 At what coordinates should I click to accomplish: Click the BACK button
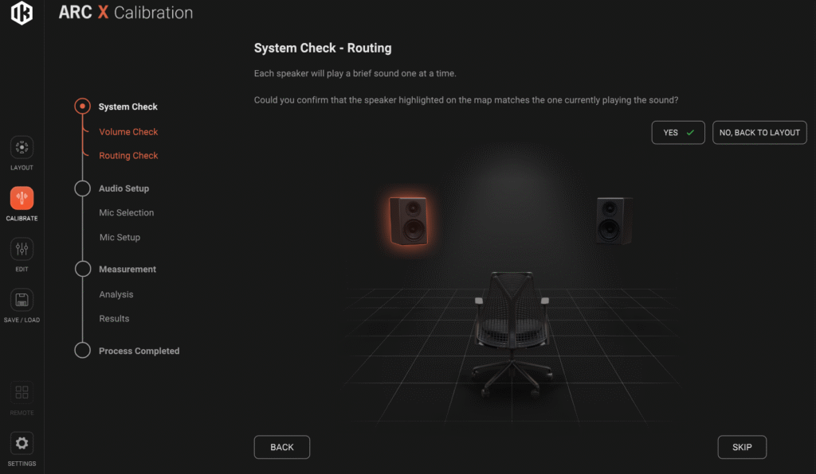(282, 447)
